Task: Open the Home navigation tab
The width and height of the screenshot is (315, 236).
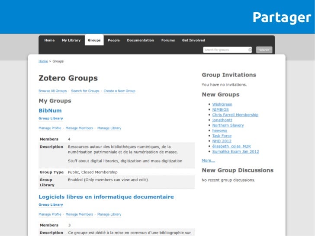Action: pyautogui.click(x=49, y=40)
